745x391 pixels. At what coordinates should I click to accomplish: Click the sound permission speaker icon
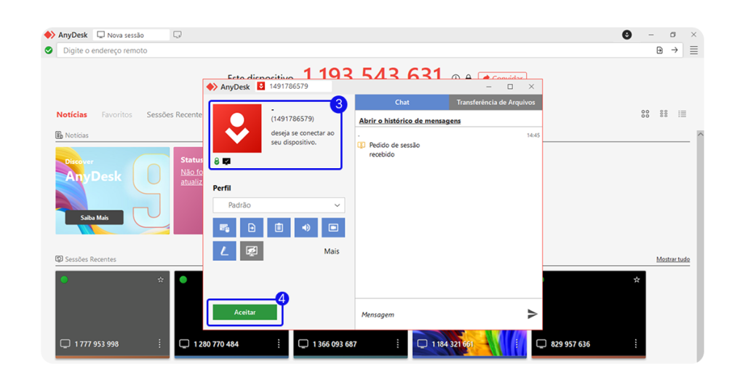tap(306, 228)
